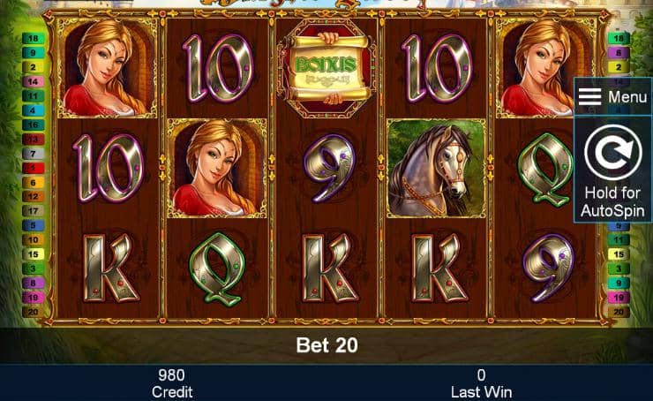The height and width of the screenshot is (401, 653).
Task: Click the Bet 20 display
Action: click(x=326, y=345)
